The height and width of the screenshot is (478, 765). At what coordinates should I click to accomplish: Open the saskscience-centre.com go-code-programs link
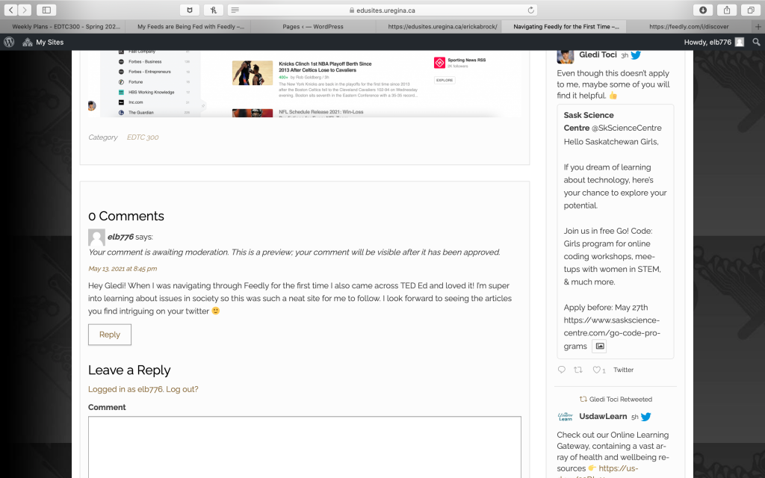coord(612,333)
